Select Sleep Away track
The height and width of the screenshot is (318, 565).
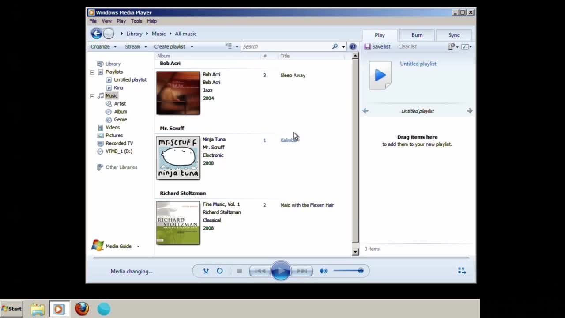293,75
